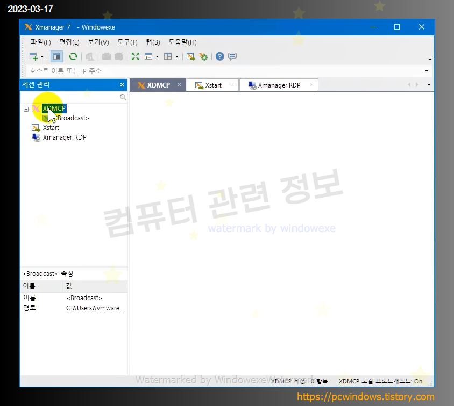Click the New session toolbar icon
This screenshot has height=406, width=454.
33,56
